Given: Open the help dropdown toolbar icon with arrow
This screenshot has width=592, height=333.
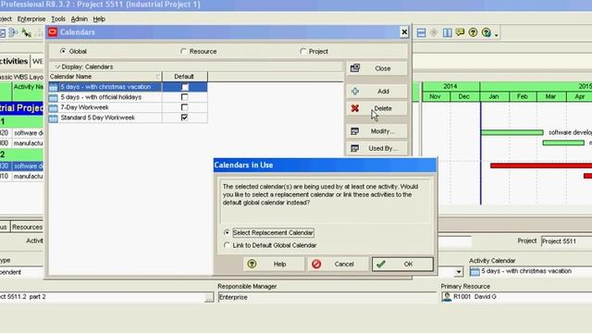Looking at the screenshot, I should click(489, 33).
